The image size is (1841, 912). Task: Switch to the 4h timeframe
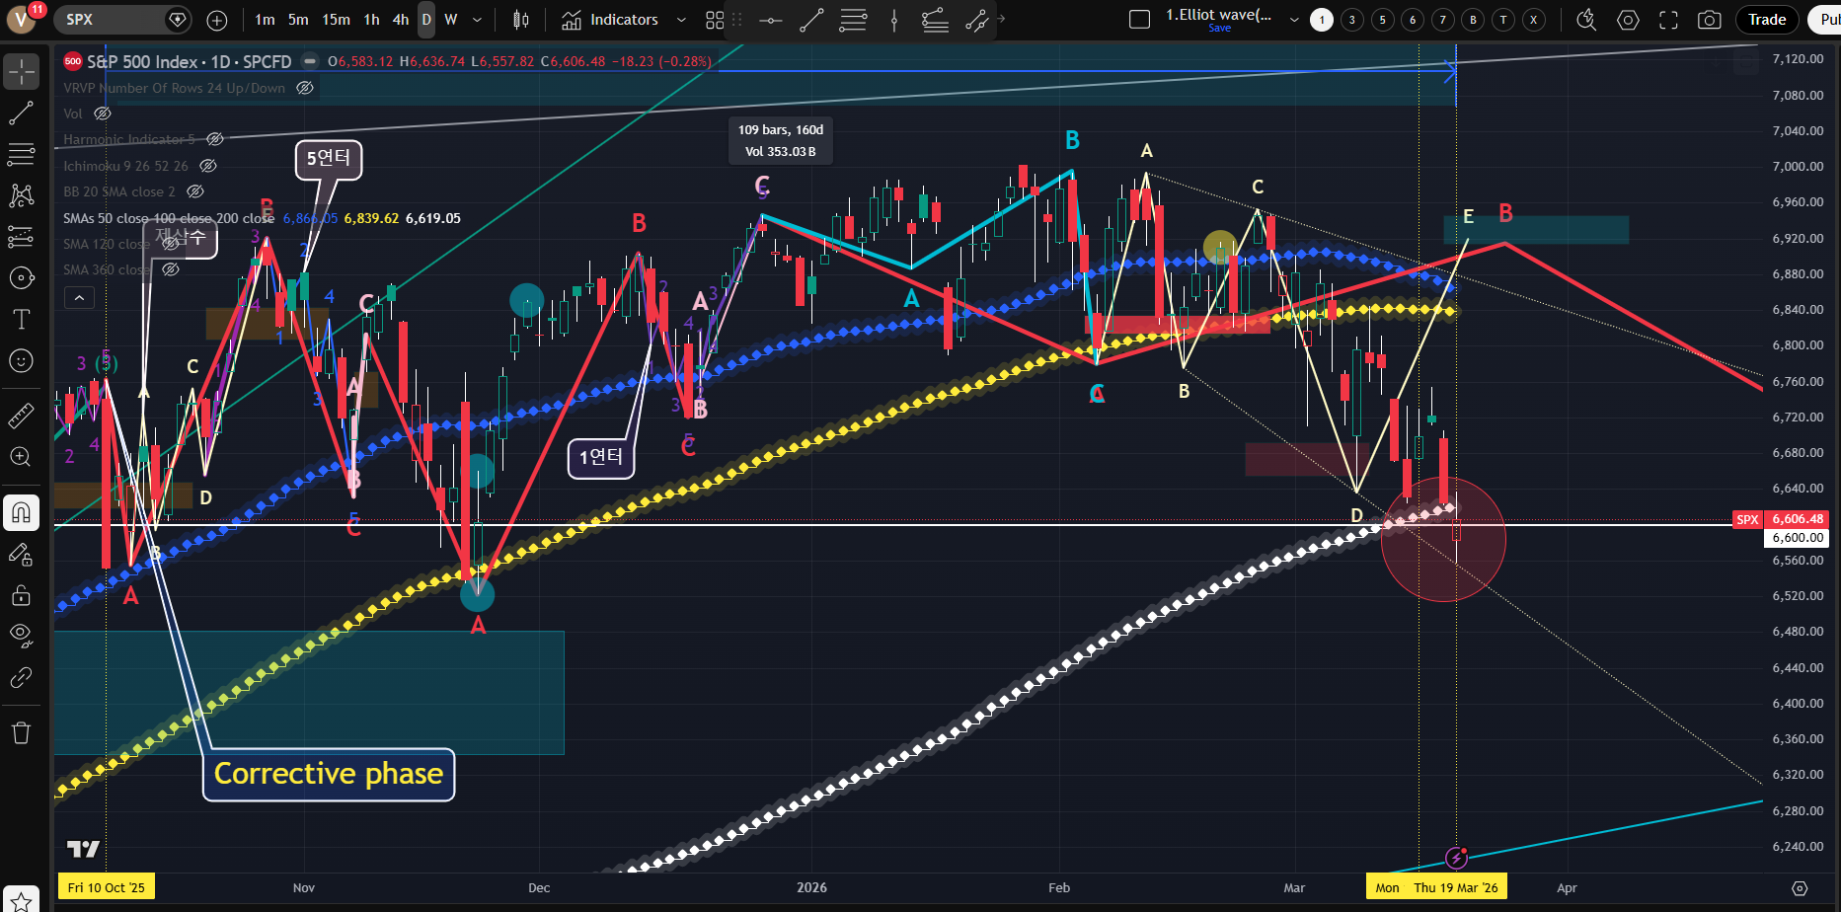[x=400, y=20]
